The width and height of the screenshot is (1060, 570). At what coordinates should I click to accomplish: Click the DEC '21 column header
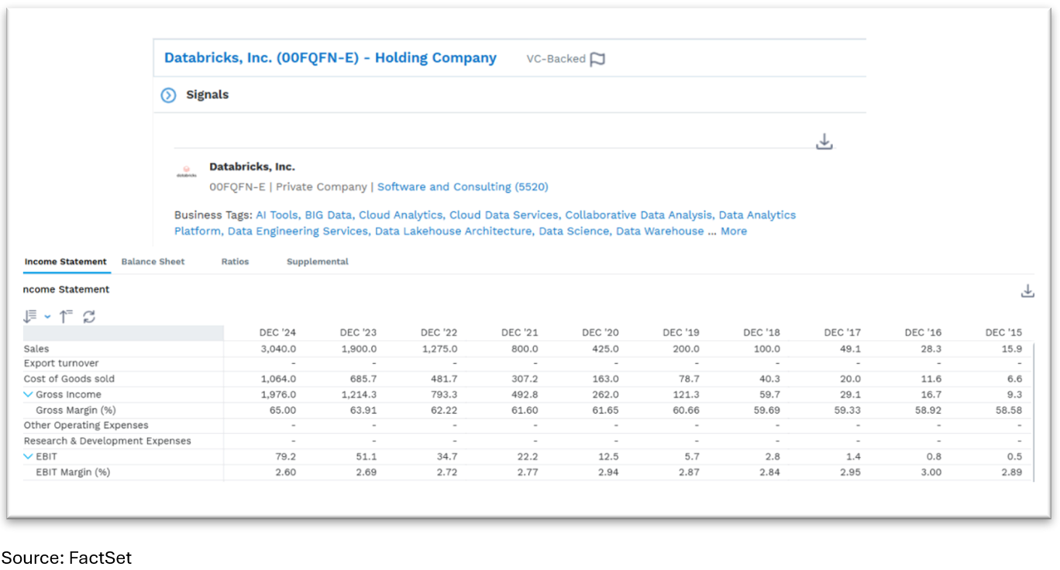[x=519, y=333]
